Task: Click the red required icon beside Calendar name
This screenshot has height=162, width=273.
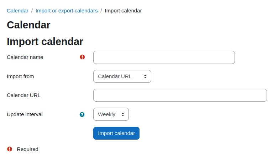Action: click(82, 57)
